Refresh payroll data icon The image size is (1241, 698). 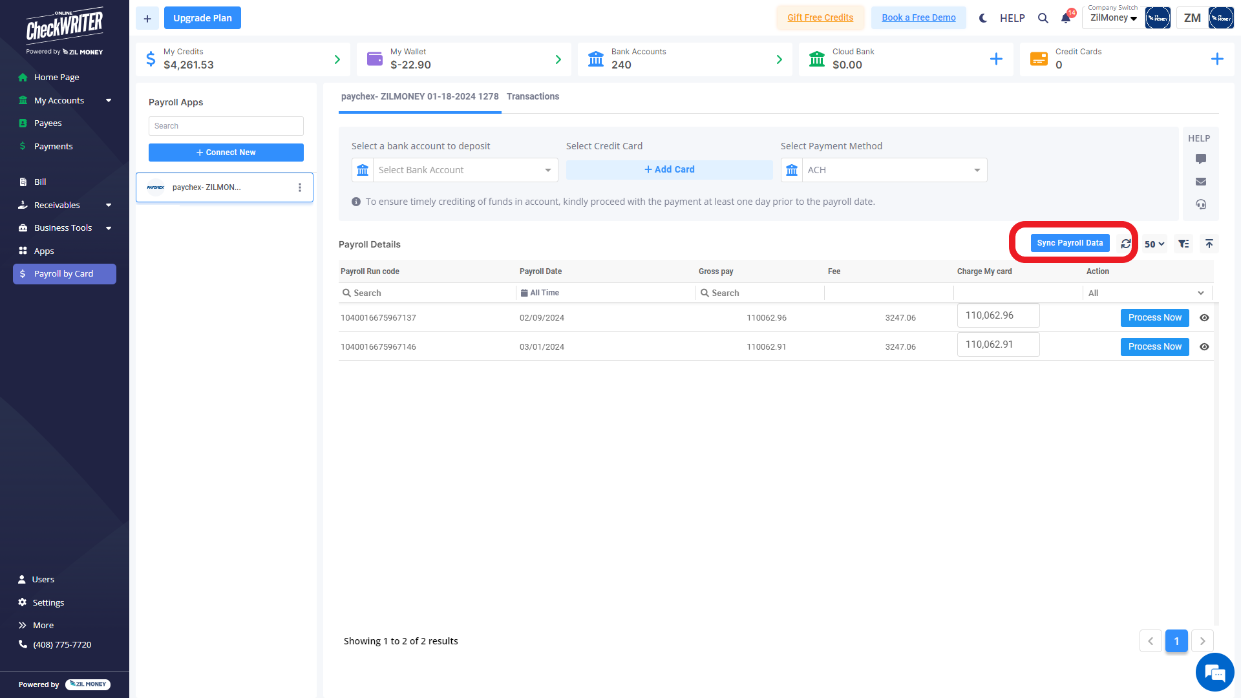point(1126,244)
